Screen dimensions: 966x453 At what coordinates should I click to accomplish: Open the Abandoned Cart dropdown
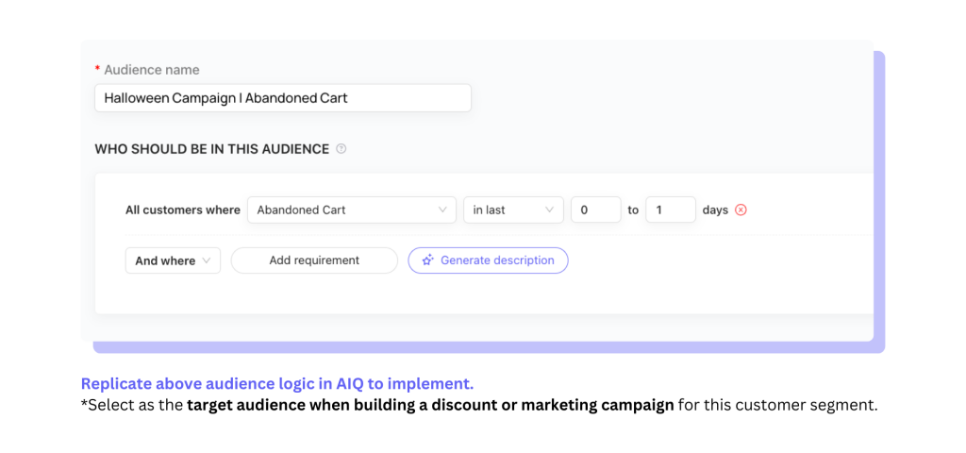pyautogui.click(x=352, y=210)
